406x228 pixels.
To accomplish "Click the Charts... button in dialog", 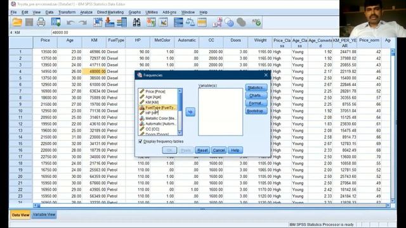I will click(256, 96).
